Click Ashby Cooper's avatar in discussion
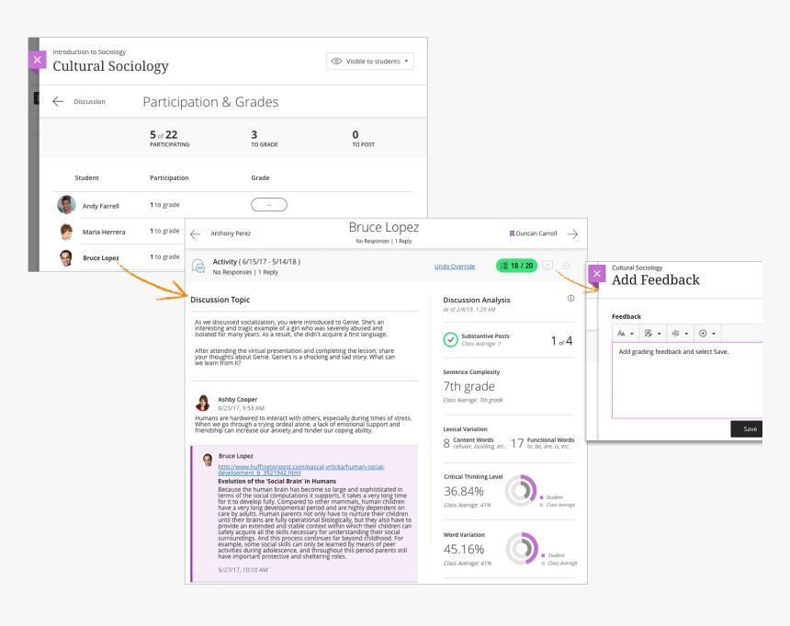Image resolution: width=790 pixels, height=626 pixels. click(202, 403)
